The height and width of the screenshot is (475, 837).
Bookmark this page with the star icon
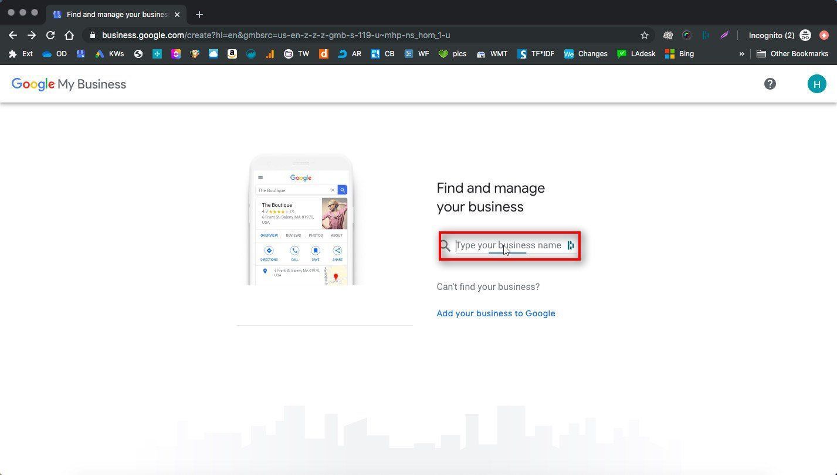(645, 35)
